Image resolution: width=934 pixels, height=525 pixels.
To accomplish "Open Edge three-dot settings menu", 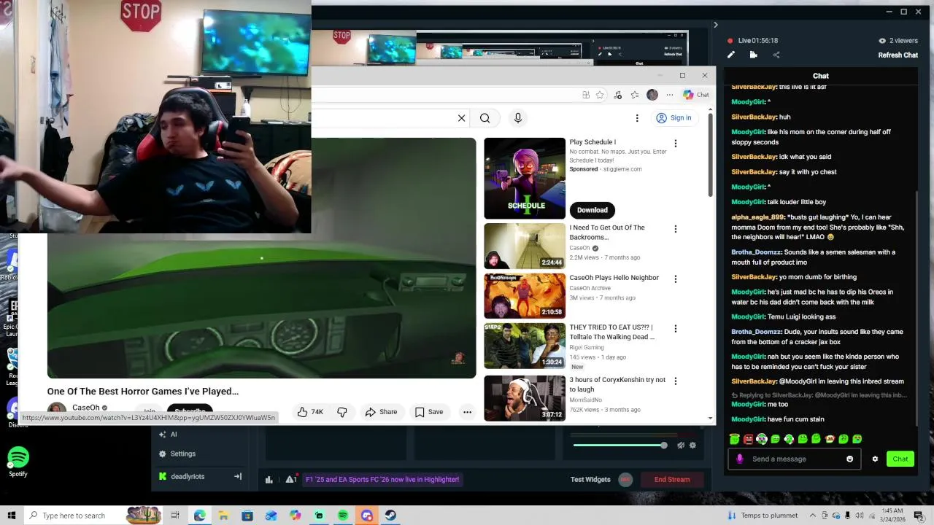I will 669,95.
